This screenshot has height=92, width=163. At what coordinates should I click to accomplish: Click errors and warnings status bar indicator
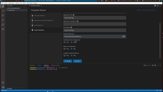point(5,90)
